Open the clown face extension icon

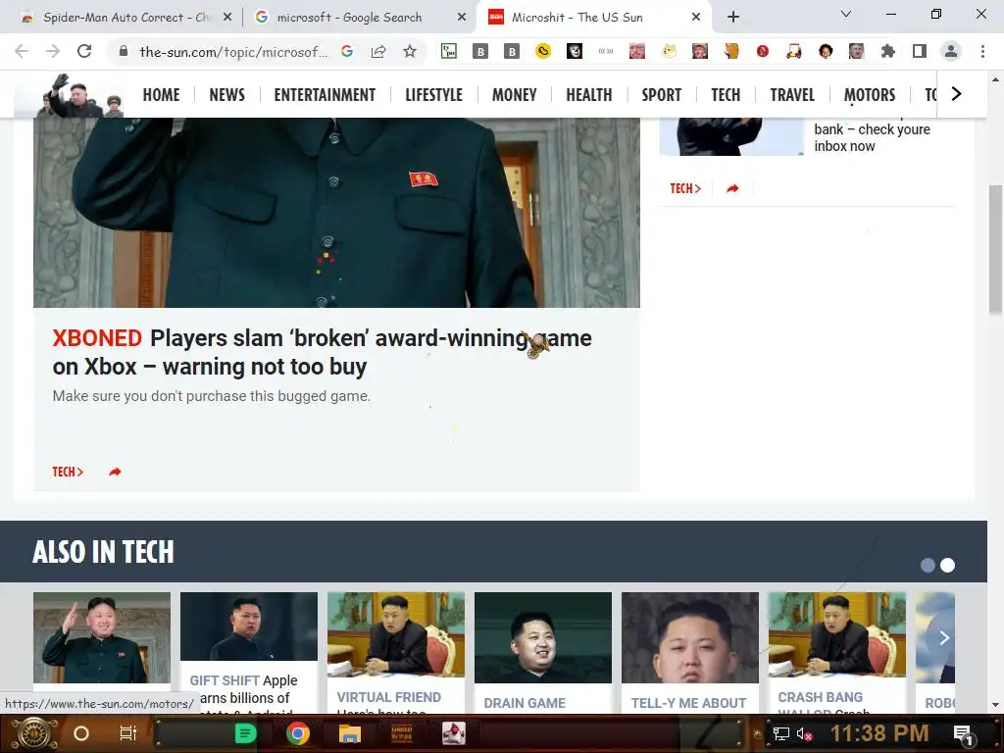[575, 51]
